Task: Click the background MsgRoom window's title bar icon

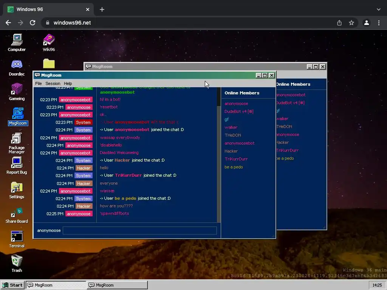Action: [x=88, y=66]
